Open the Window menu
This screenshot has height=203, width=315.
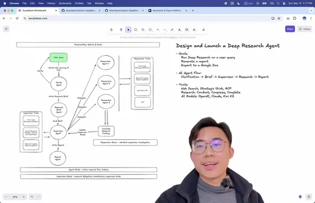(99, 3)
